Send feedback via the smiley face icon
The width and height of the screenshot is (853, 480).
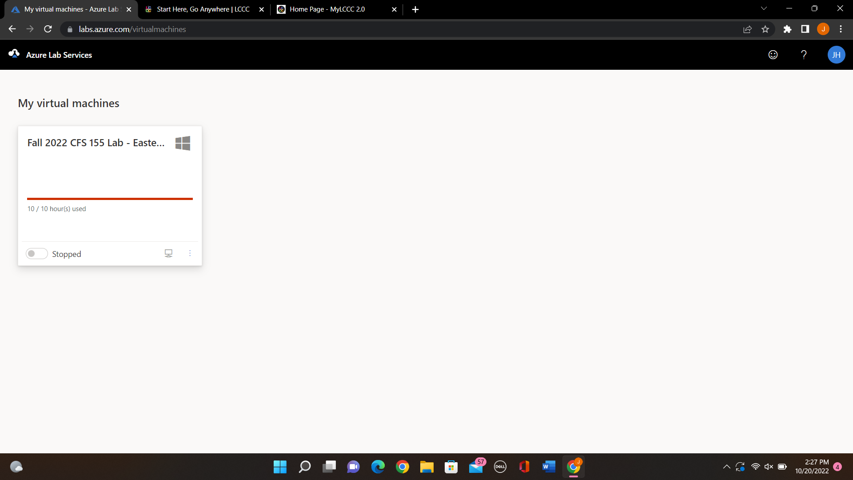point(773,55)
